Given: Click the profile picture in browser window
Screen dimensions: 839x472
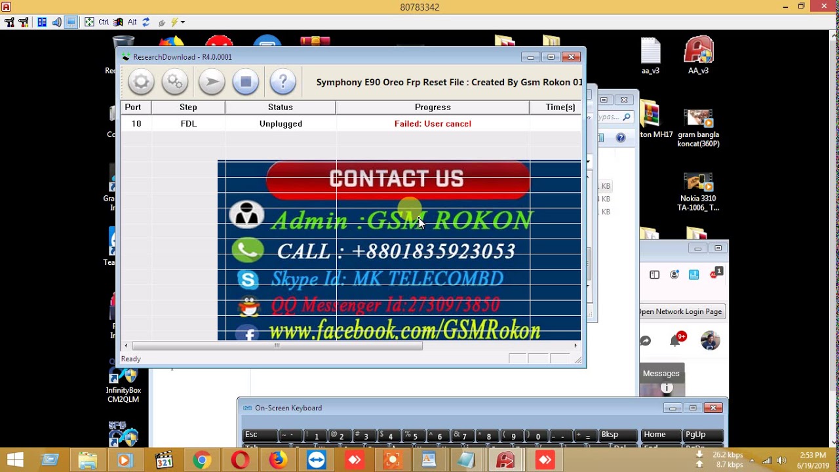Looking at the screenshot, I should (710, 341).
